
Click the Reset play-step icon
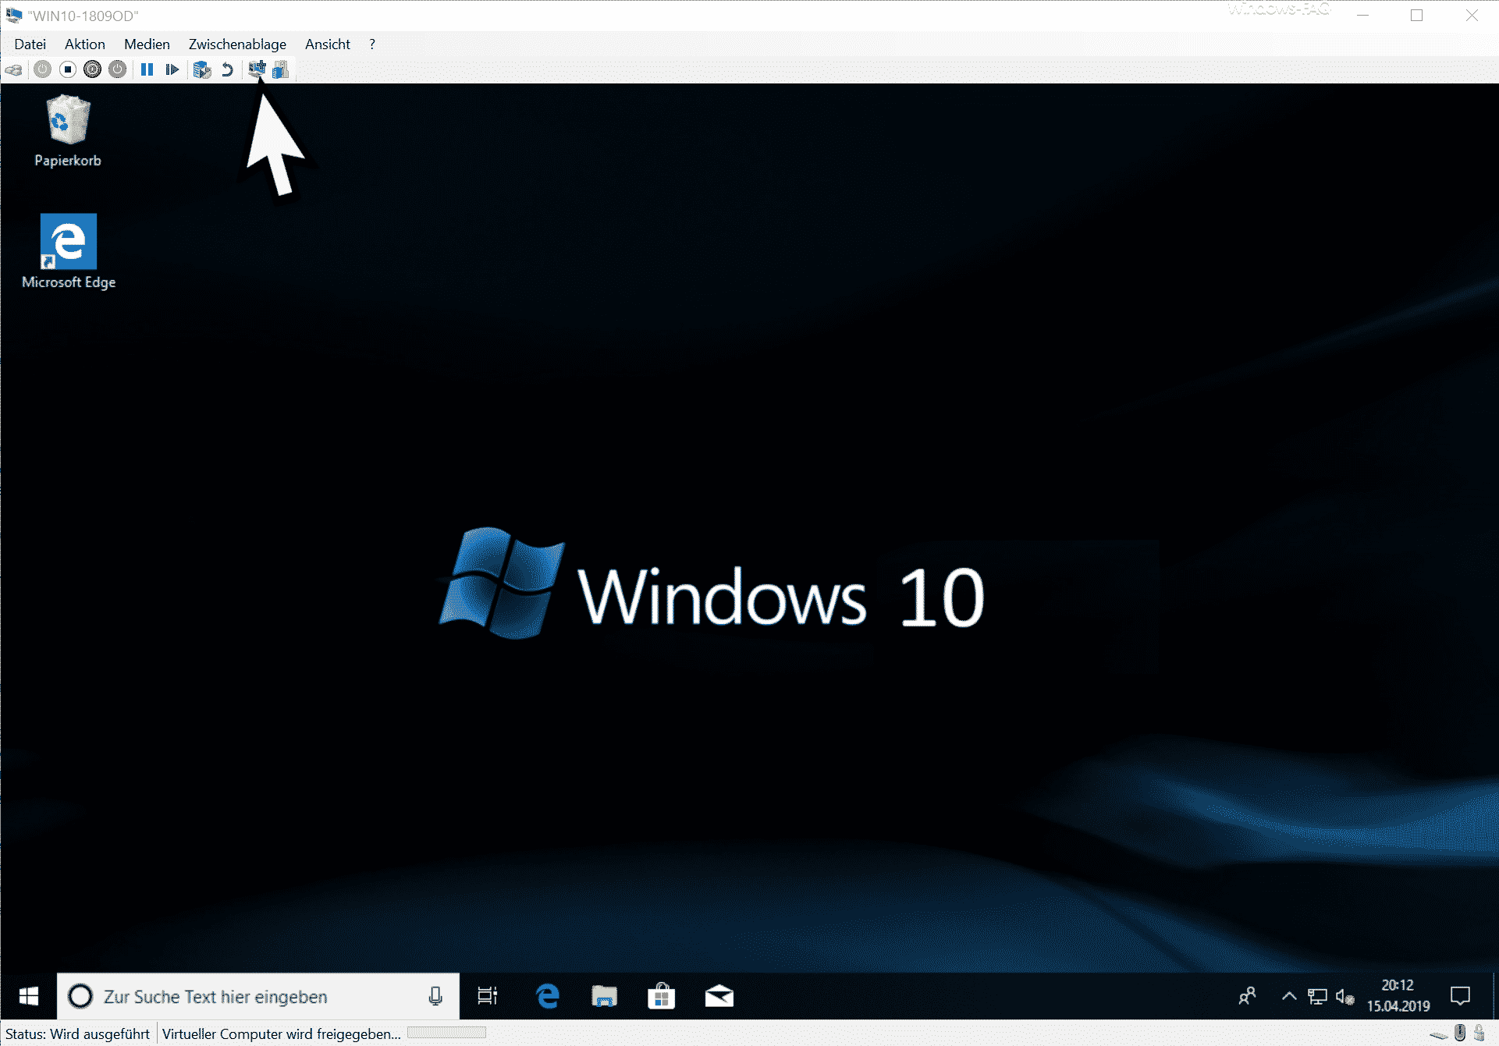coord(172,70)
